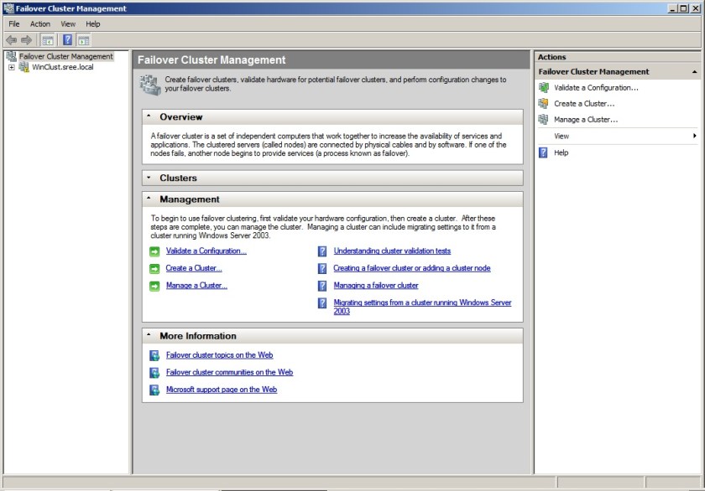Viewport: 705px width, 491px height.
Task: Click the Manage a Cluster icon in Actions pane
Action: 543,119
